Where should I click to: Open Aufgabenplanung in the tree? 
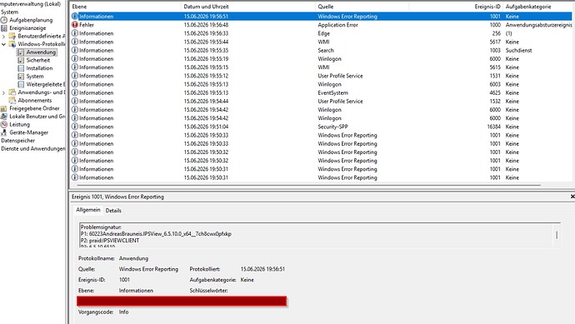click(31, 20)
